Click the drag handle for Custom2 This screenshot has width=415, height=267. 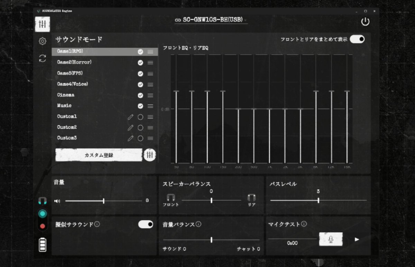pos(150,128)
